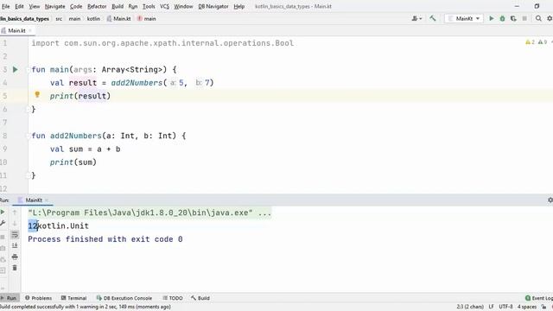The height and width of the screenshot is (311, 553).
Task: Click the stop process square in top toolbar
Action: click(524, 18)
